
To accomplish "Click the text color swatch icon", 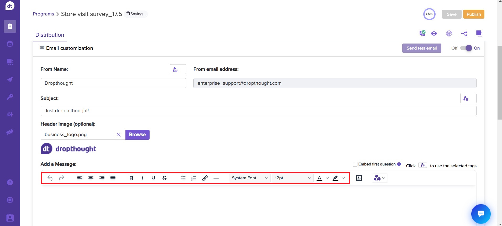I will [319, 178].
